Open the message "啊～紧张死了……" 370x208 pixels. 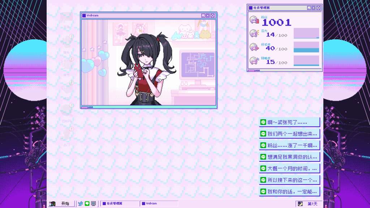[289, 122]
